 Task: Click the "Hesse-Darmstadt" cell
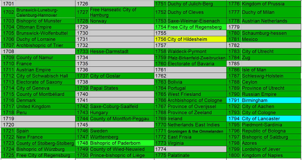(x=122, y=51)
